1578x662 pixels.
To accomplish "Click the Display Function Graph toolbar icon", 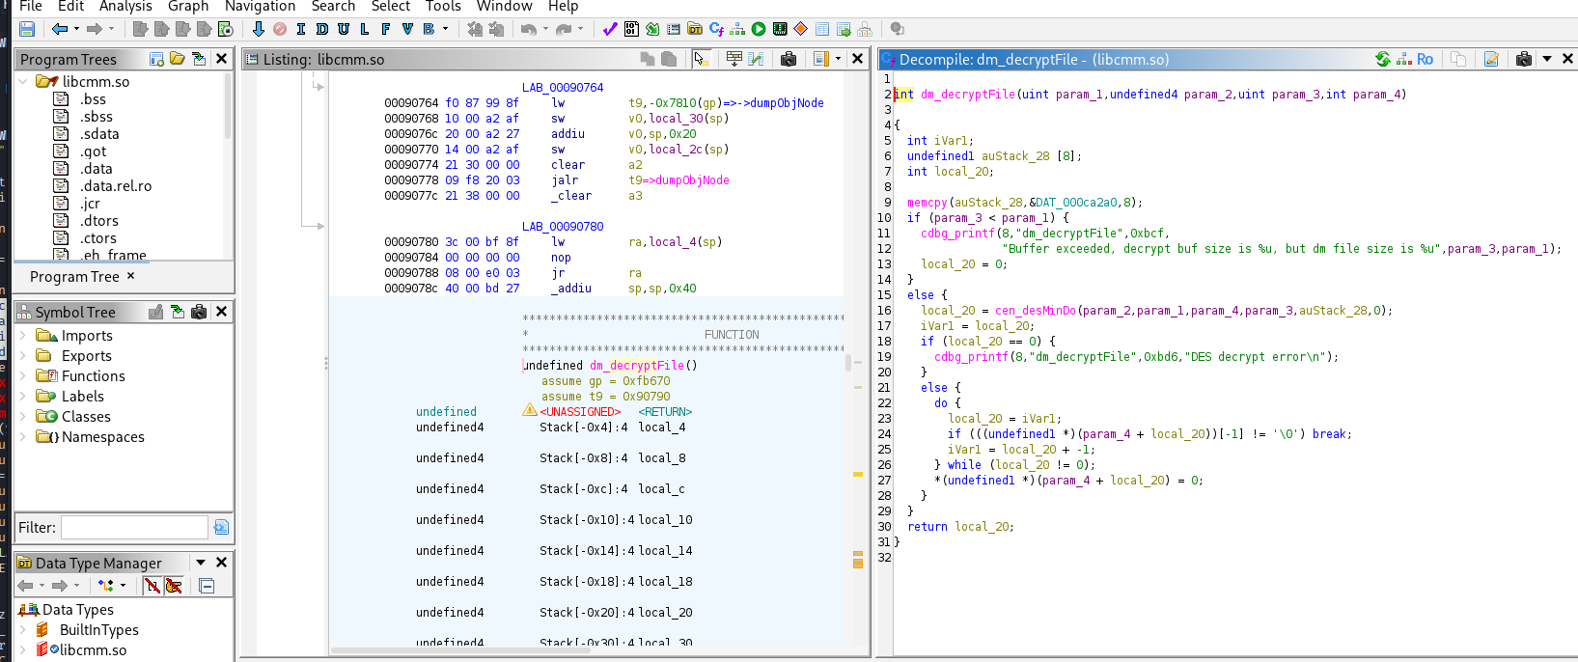I will tap(737, 30).
